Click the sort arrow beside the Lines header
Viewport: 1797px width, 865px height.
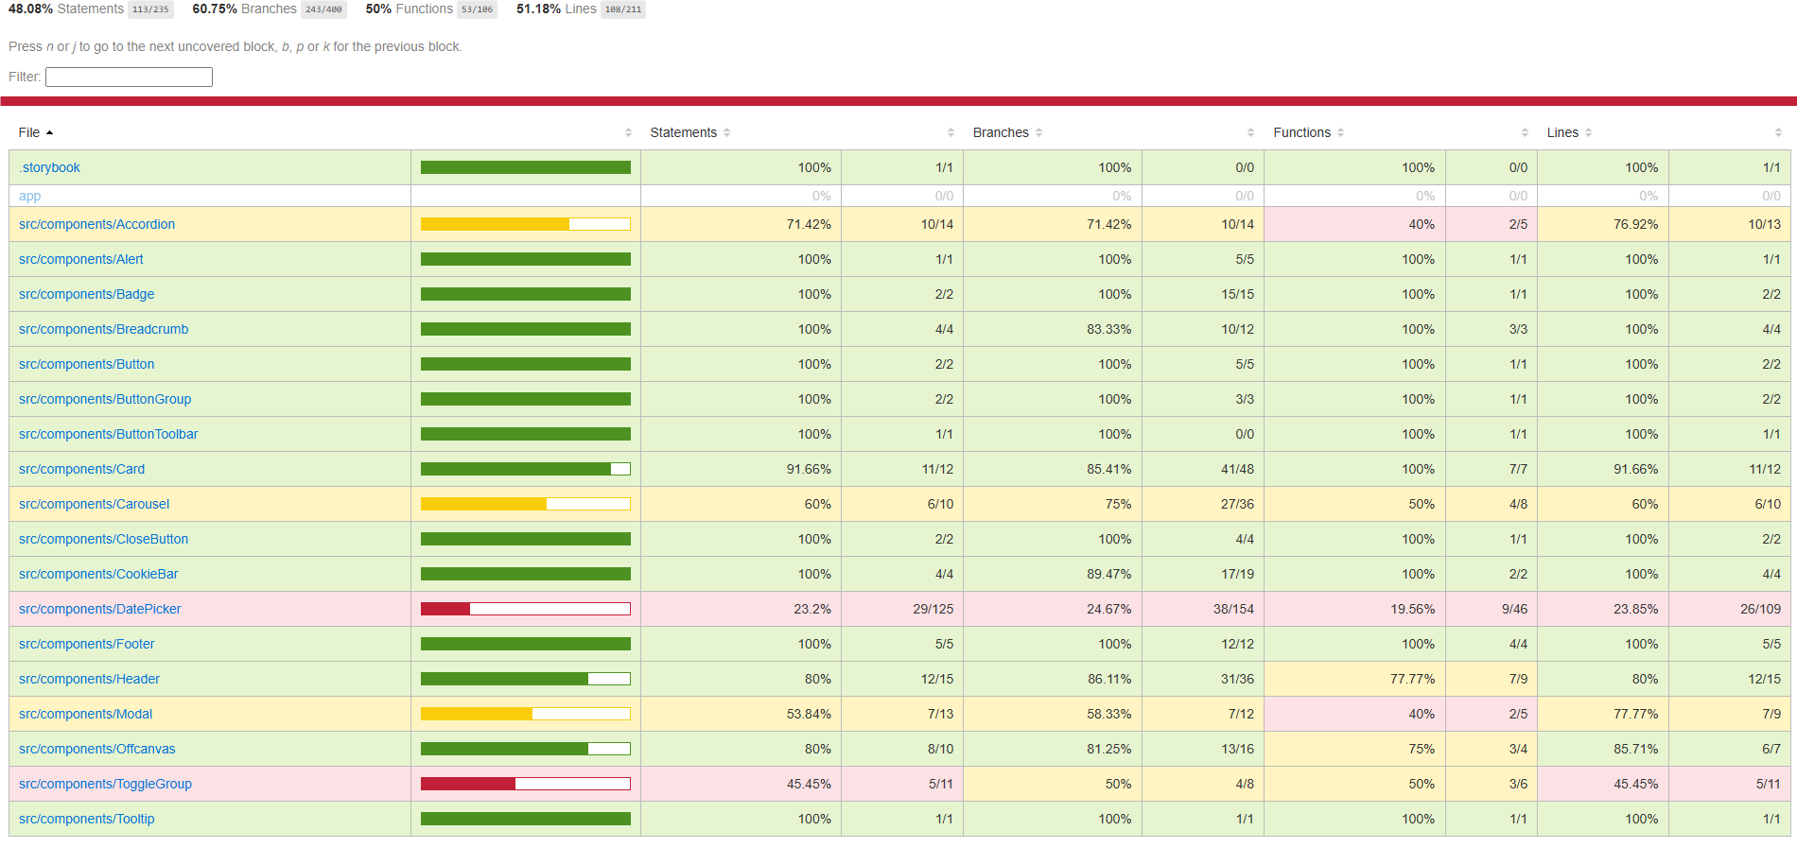point(1588,133)
